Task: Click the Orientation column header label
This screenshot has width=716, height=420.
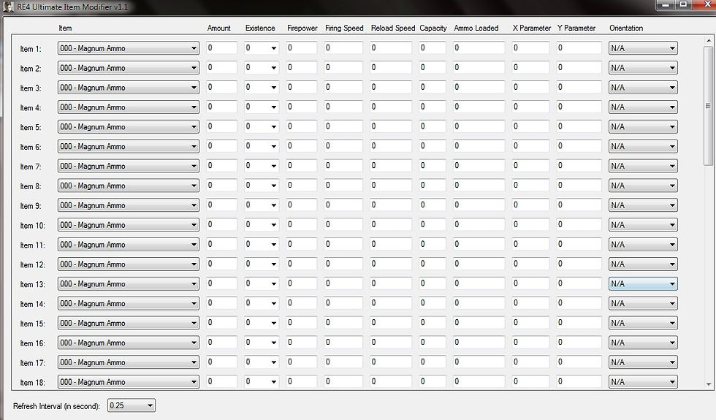Action: point(626,28)
